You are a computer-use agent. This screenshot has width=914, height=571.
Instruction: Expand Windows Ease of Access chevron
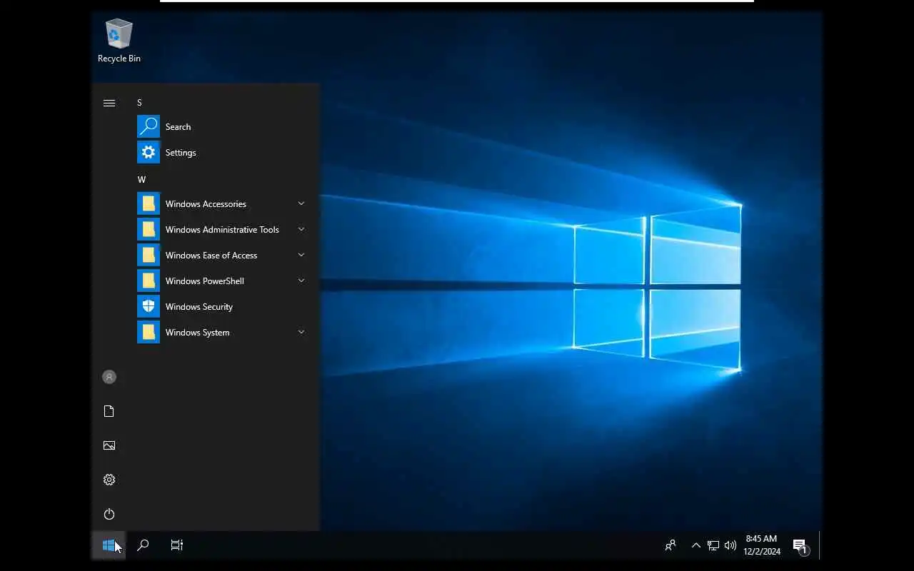301,255
